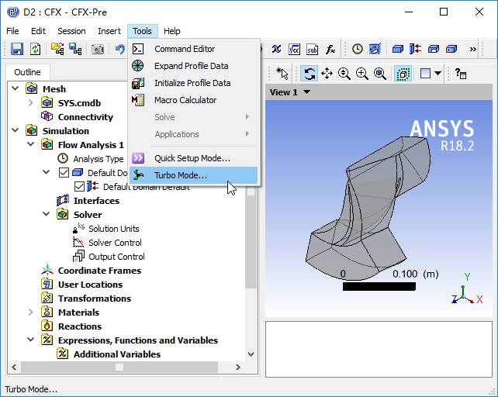Screen dimensions: 498x397
Task: Open the Expressions fx toolbar icon
Action: (x=330, y=49)
